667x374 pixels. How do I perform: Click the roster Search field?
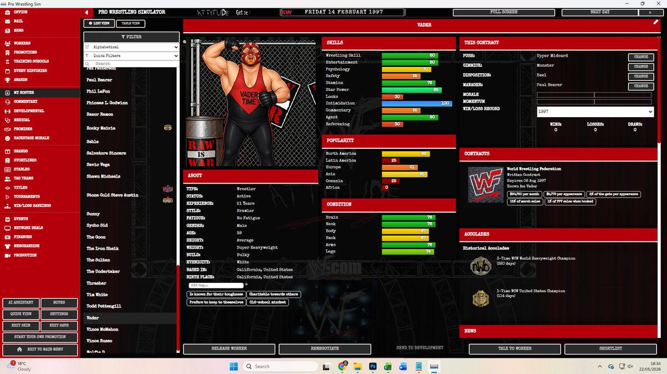coord(131,64)
